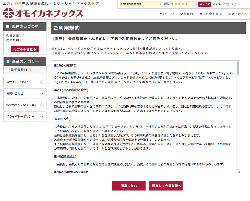
Task: Click the sidebar カゴの中を見る button
Action: click(25, 49)
